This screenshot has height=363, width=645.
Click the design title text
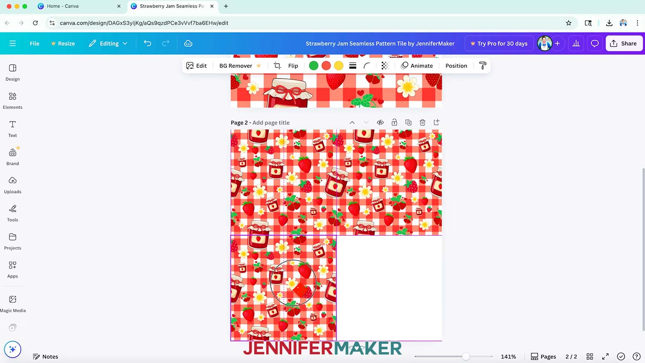[380, 43]
